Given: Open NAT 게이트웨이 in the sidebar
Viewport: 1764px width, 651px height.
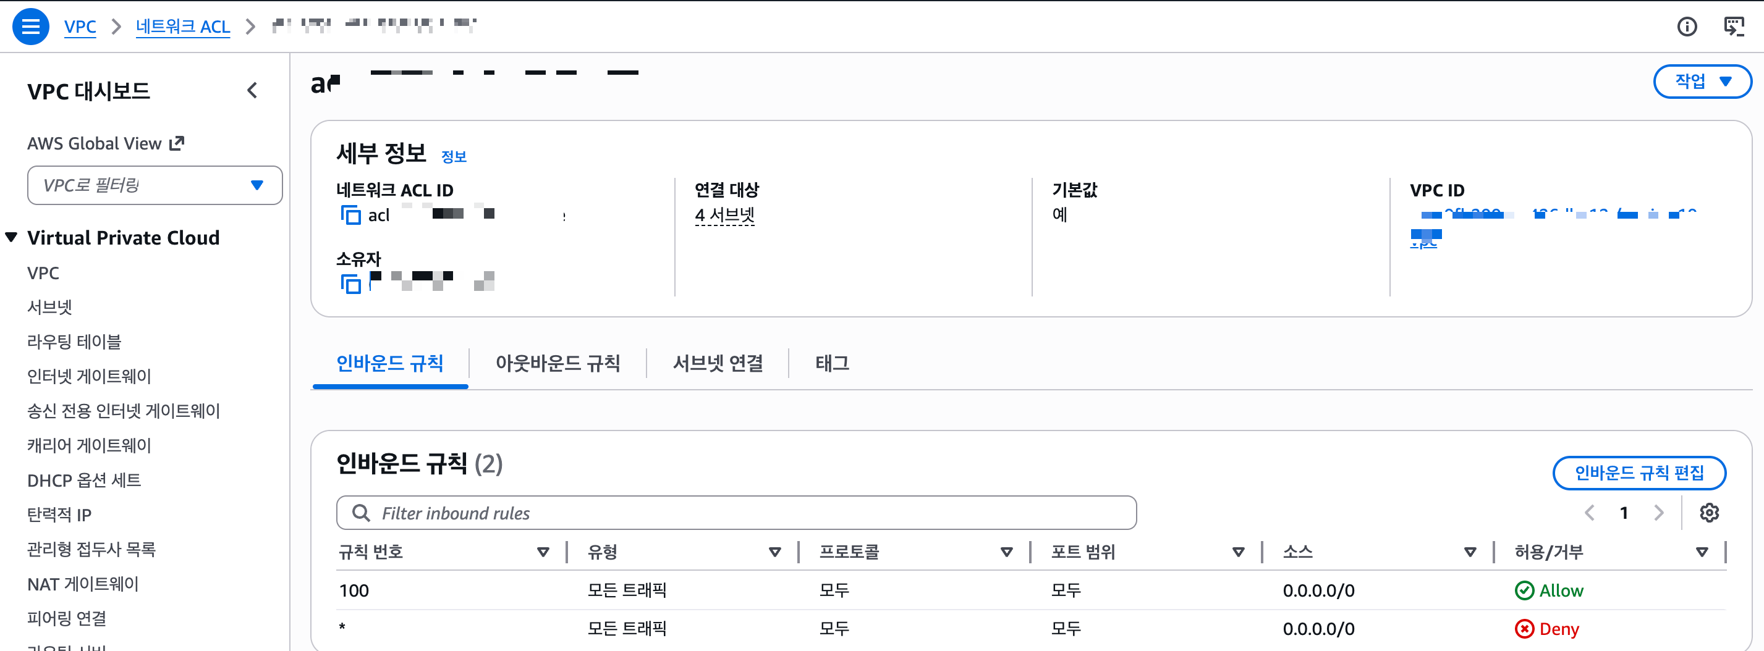Looking at the screenshot, I should pyautogui.click(x=83, y=584).
